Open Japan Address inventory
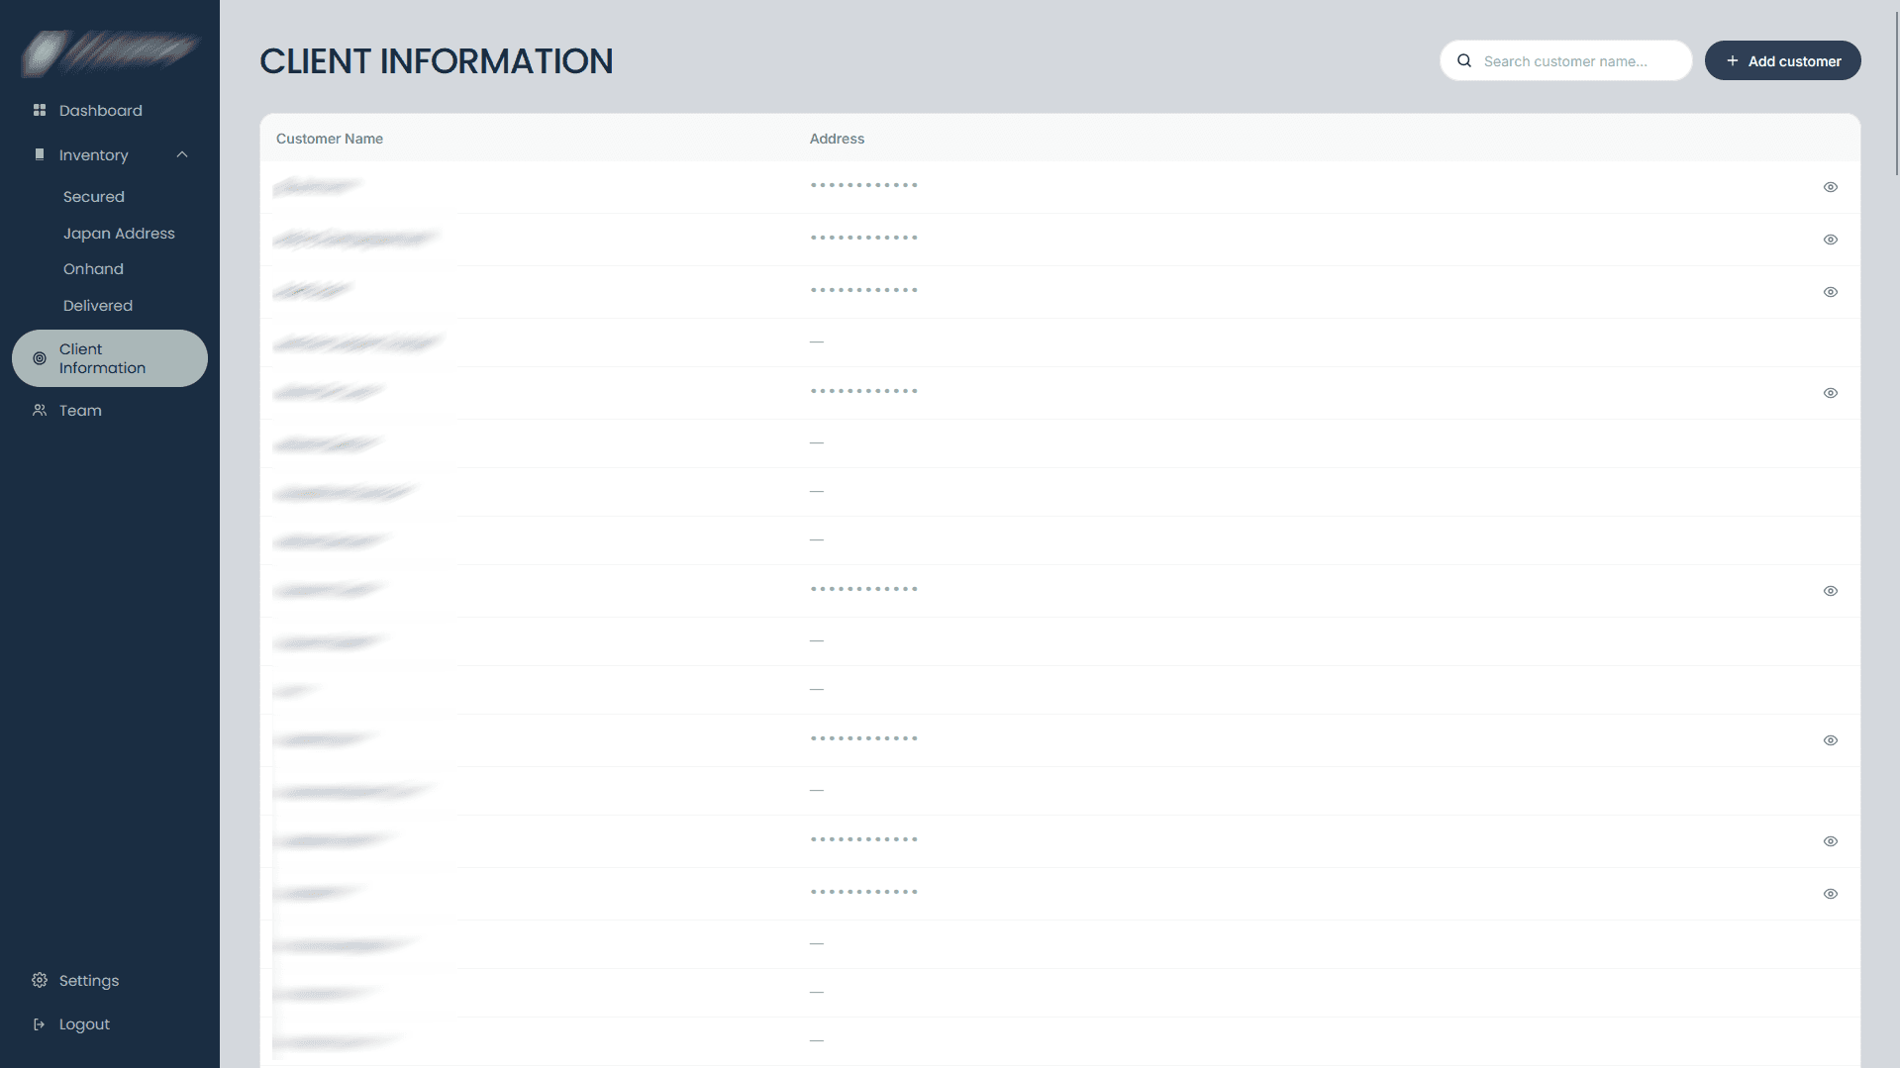Image resolution: width=1900 pixels, height=1068 pixels. (x=119, y=234)
